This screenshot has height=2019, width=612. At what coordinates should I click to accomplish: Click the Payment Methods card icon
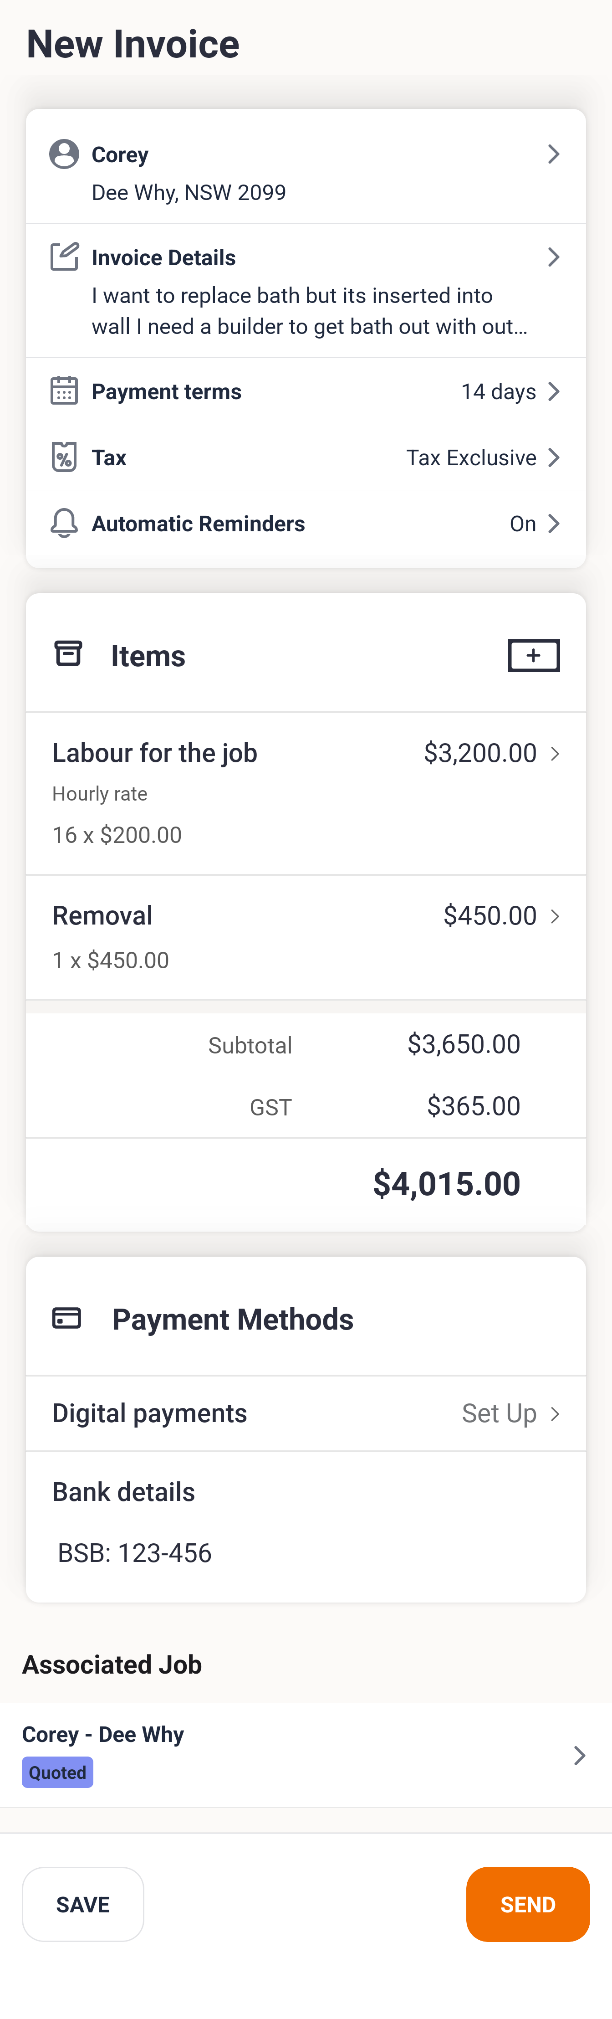(x=66, y=1318)
